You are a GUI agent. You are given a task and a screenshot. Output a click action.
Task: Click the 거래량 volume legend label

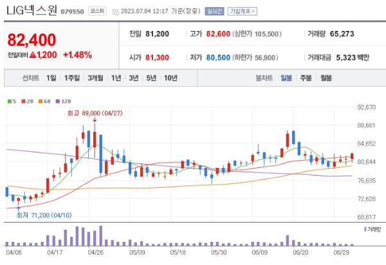(372, 230)
